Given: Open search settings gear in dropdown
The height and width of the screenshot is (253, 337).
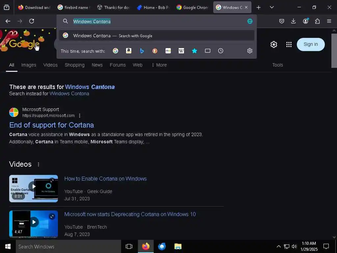Looking at the screenshot, I should pos(250,51).
